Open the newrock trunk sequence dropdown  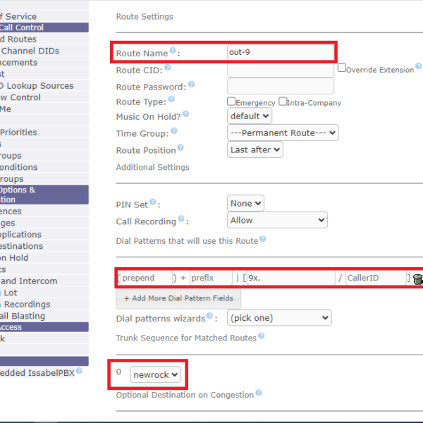pyautogui.click(x=156, y=374)
